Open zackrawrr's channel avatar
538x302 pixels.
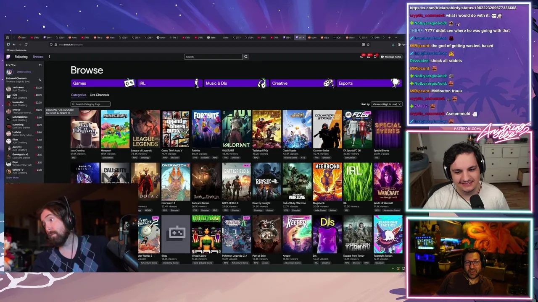click(x=9, y=89)
